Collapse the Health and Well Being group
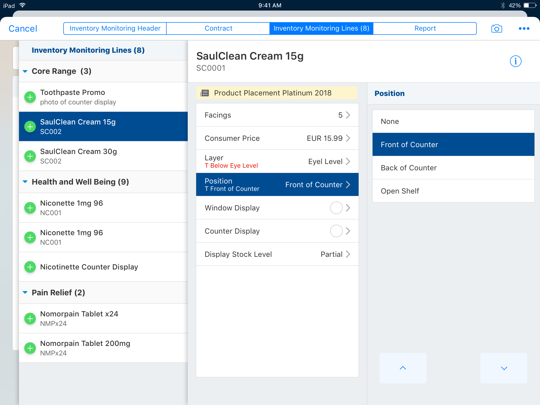The height and width of the screenshot is (405, 540). (x=25, y=182)
